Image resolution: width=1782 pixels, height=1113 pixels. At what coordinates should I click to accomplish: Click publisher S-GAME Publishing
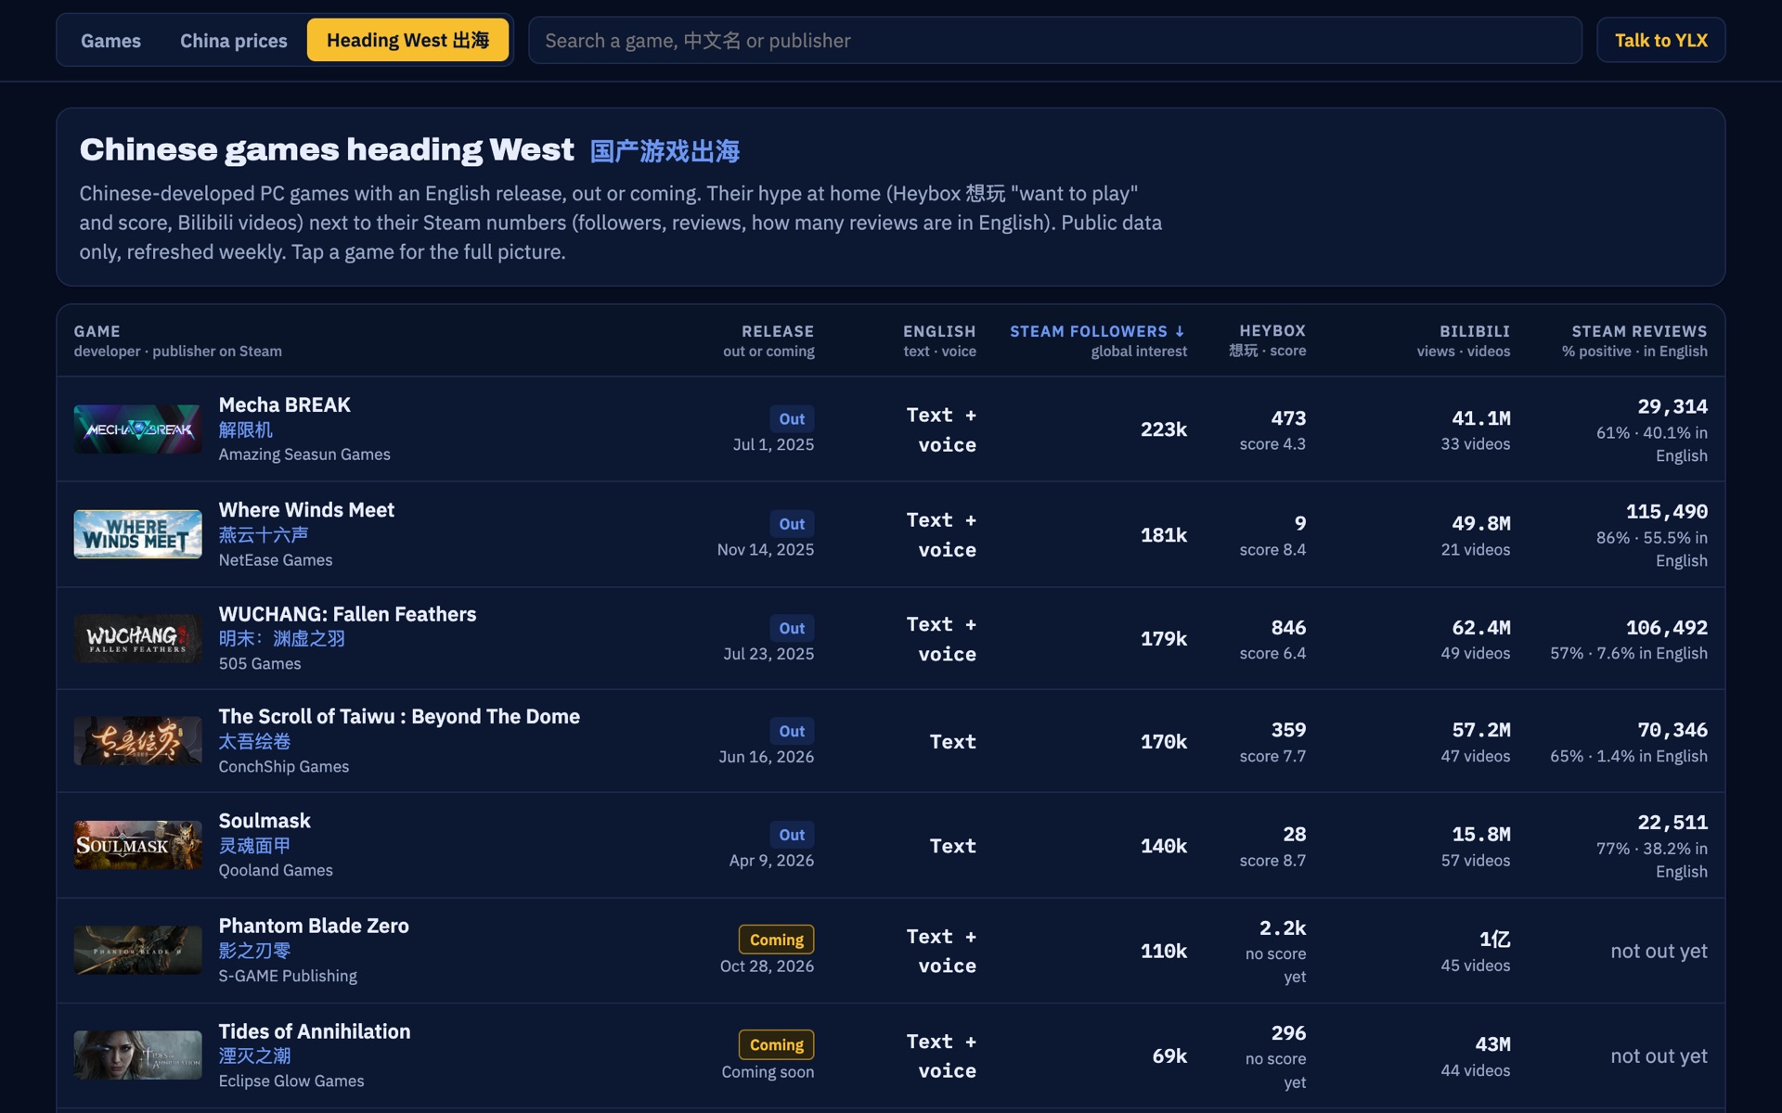click(x=288, y=976)
